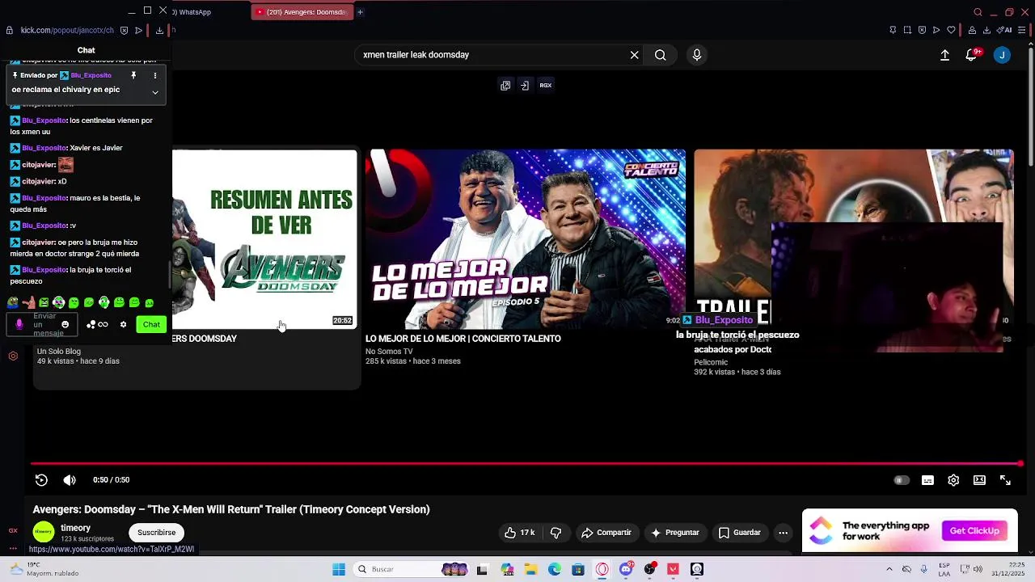This screenshot has height=582, width=1035.
Task: Open chat settings gear in Kick chat
Action: click(123, 325)
